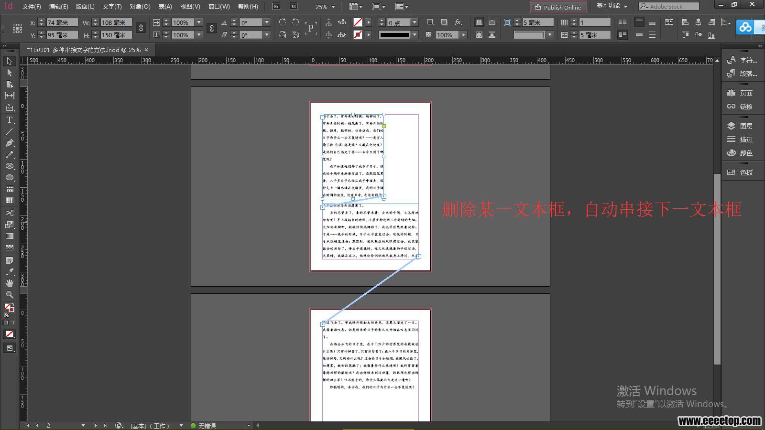
Task: Open the 颜色 panel
Action: click(740, 153)
